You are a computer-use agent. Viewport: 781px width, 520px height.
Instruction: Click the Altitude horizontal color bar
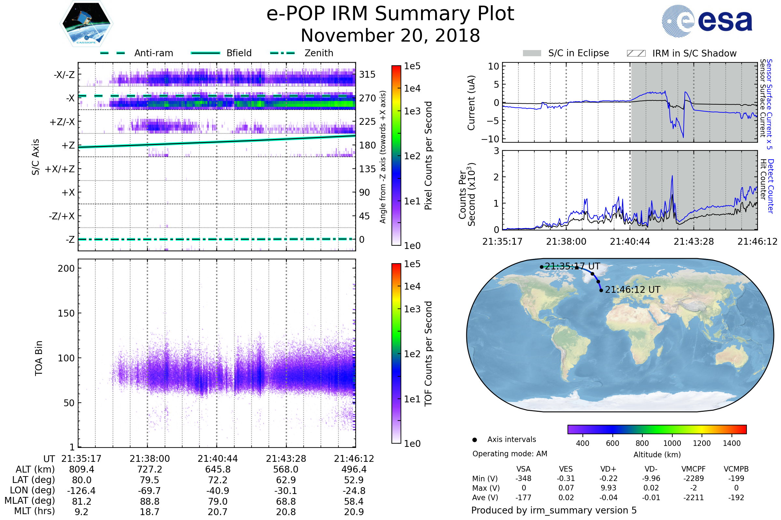pos(657,429)
